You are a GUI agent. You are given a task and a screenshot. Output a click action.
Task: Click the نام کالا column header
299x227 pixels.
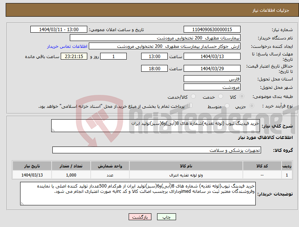click(186, 166)
